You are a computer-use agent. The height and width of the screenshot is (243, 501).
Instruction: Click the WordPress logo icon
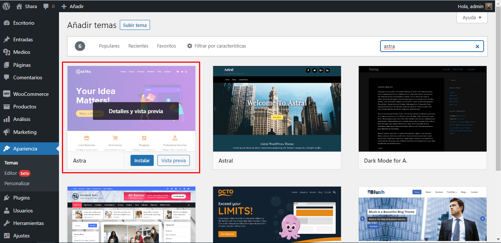click(x=7, y=6)
